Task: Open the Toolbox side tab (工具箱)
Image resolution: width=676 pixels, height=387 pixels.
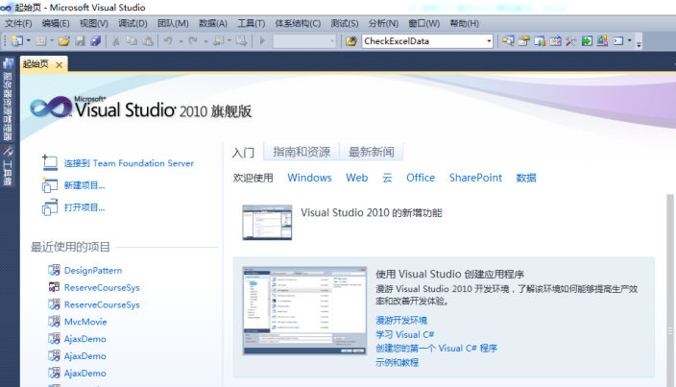Action: 8,166
